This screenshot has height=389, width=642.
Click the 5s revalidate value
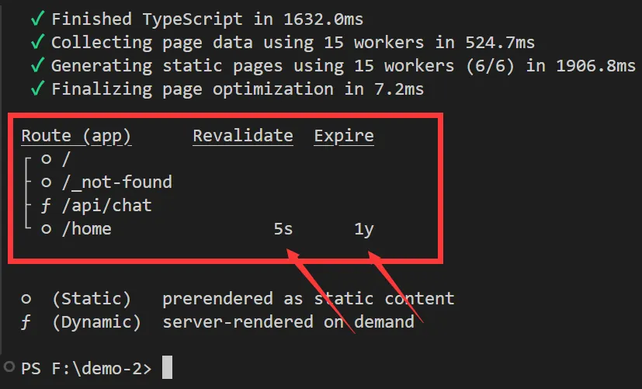pyautogui.click(x=283, y=229)
